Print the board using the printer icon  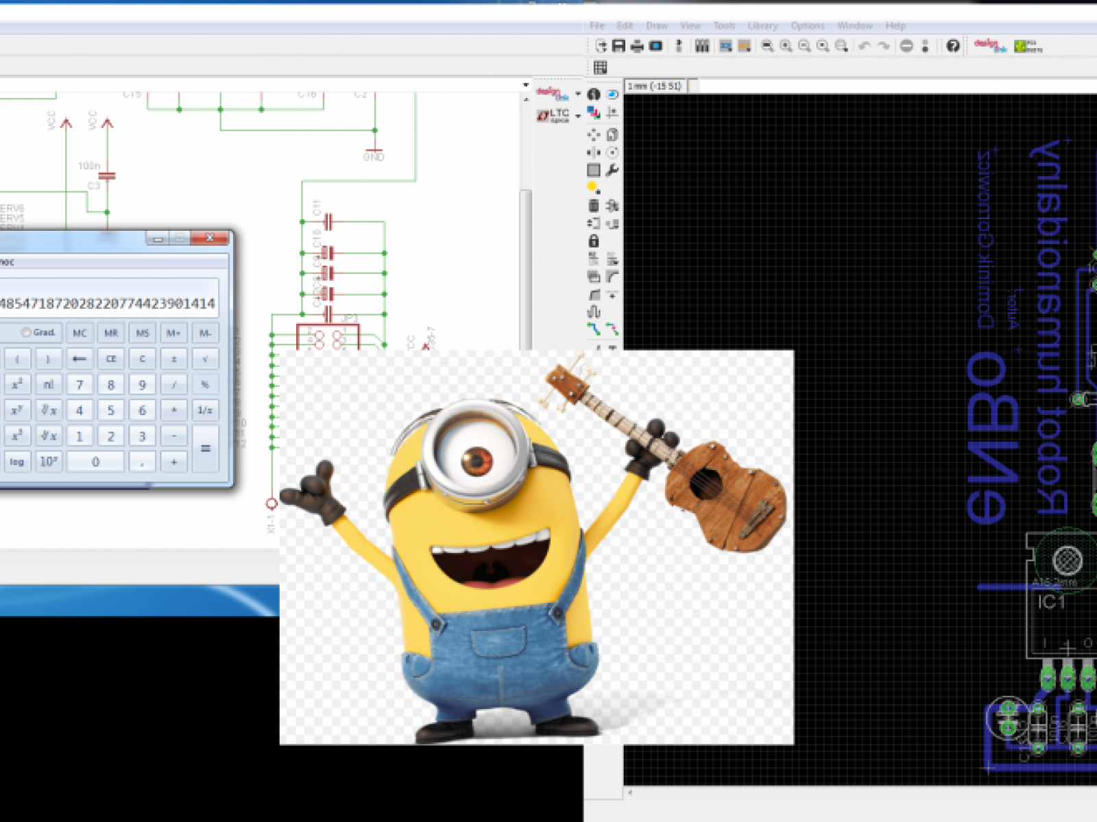(637, 46)
